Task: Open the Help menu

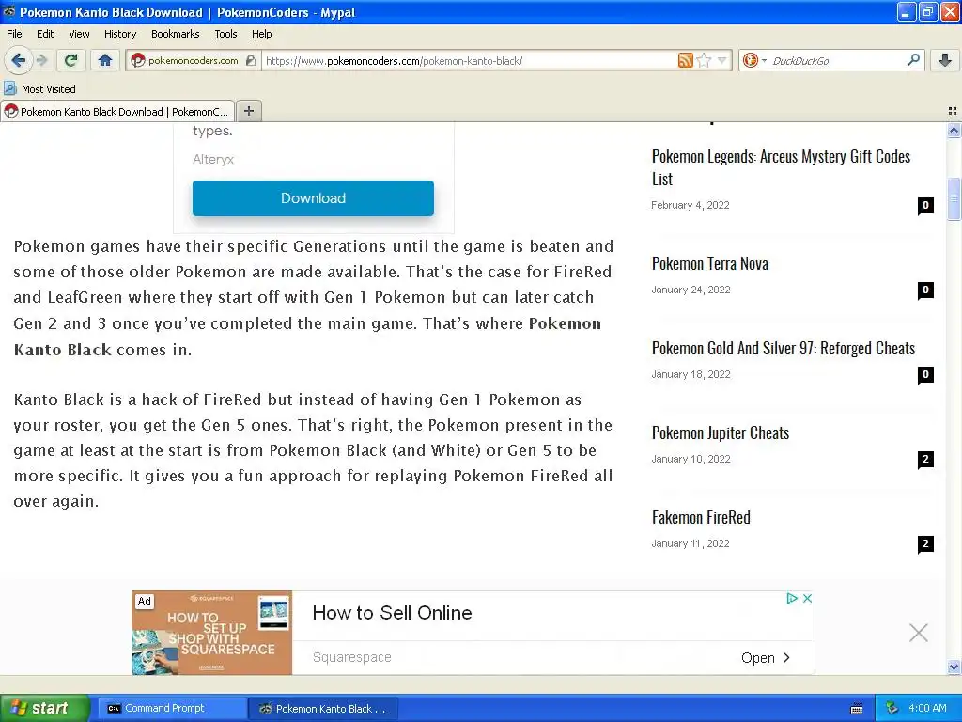Action: pyautogui.click(x=261, y=34)
